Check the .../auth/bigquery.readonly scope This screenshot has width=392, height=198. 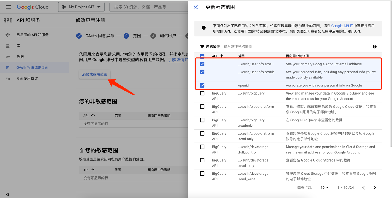[202, 120]
